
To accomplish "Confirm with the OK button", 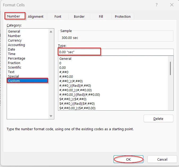I will click(x=128, y=159).
